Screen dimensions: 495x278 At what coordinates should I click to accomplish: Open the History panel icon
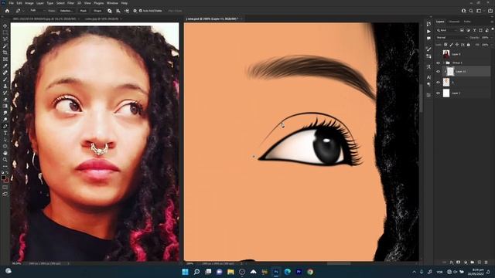(428, 24)
